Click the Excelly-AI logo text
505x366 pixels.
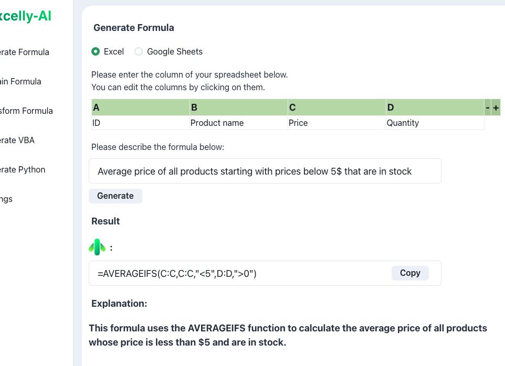[x=25, y=16]
